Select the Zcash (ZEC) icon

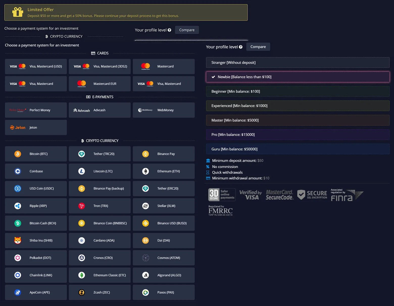[82, 292]
